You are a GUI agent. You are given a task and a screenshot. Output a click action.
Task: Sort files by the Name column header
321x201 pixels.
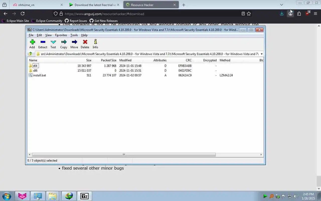(x=47, y=60)
